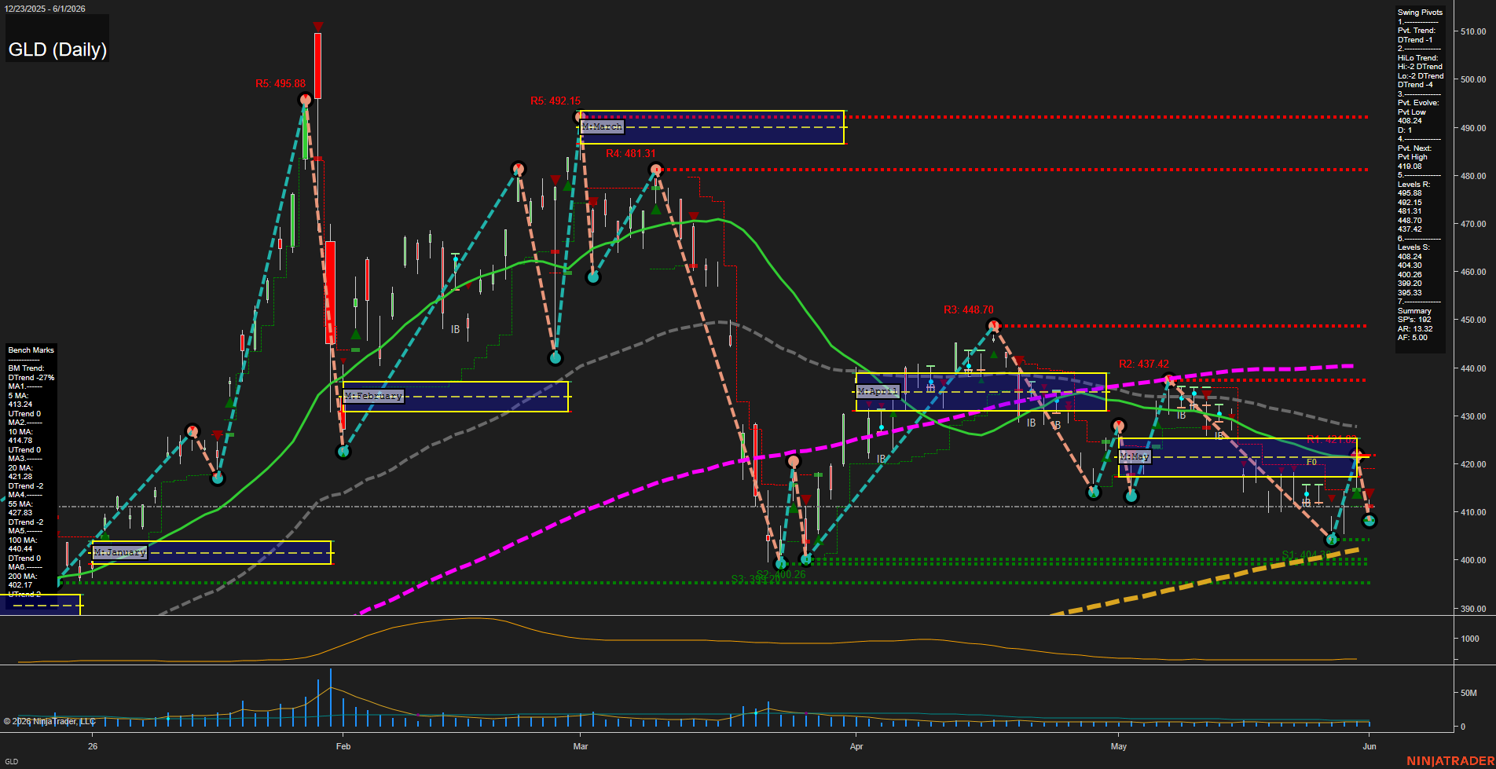Select the R3: 448.70 resistance label
The height and width of the screenshot is (769, 1496).
[x=969, y=310]
